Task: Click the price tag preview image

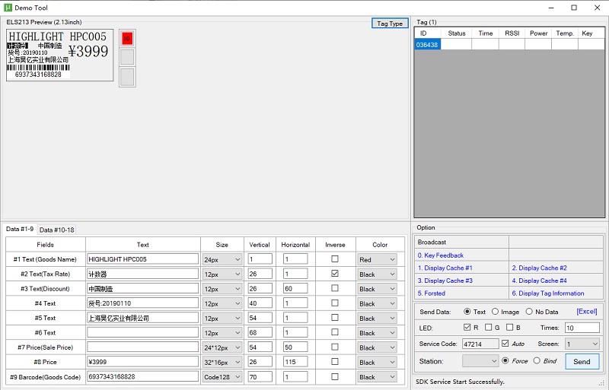Action: (60, 55)
